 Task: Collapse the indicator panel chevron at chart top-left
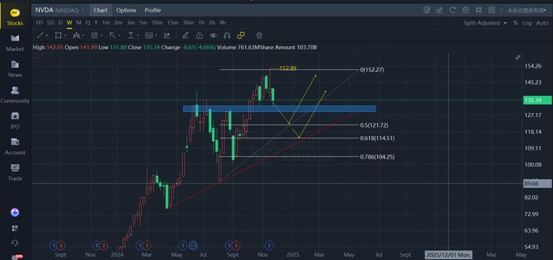click(x=38, y=57)
